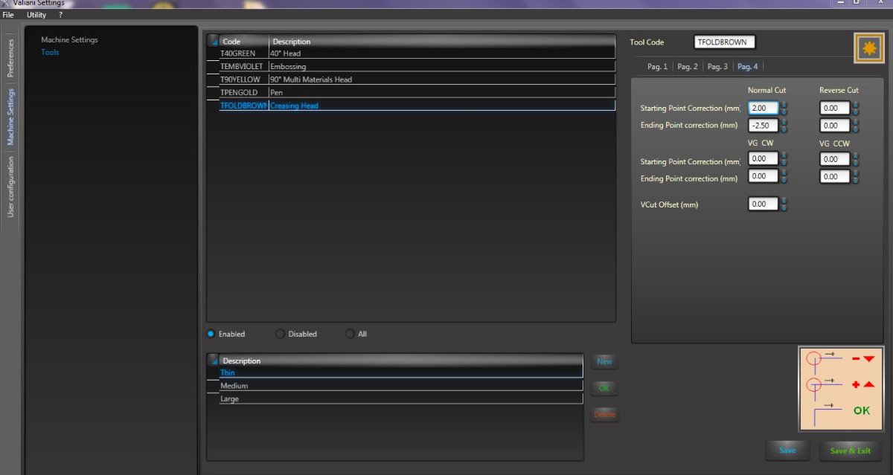Click Normal Cut starting point correction field

click(x=763, y=109)
